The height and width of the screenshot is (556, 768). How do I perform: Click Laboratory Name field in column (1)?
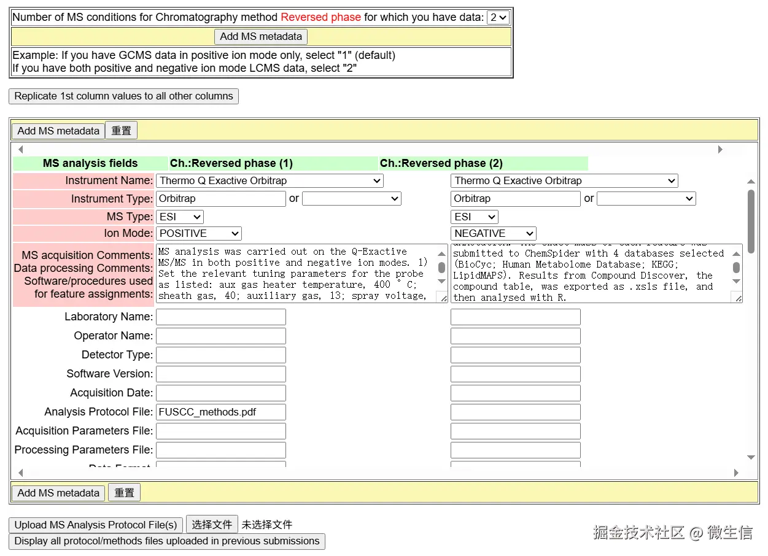click(x=221, y=317)
